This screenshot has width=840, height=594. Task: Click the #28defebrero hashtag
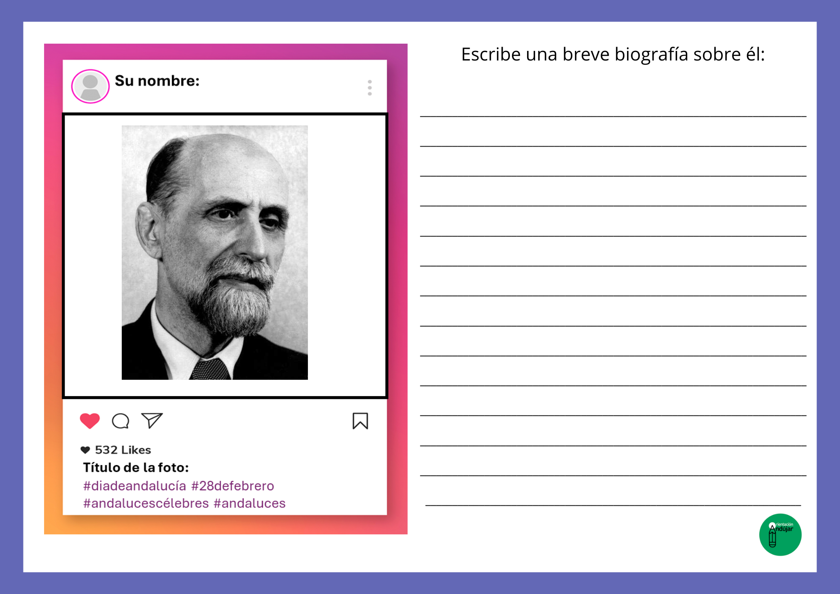coord(233,486)
